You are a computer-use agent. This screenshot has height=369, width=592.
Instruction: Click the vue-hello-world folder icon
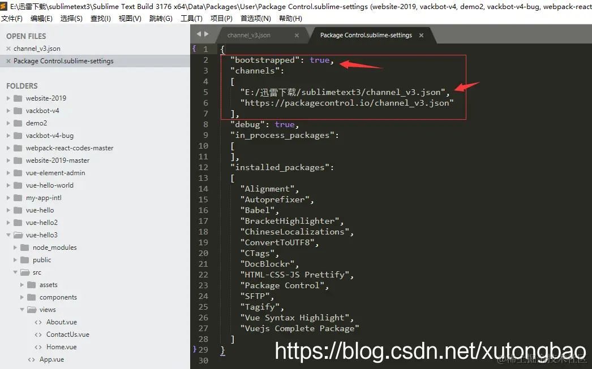pos(18,185)
